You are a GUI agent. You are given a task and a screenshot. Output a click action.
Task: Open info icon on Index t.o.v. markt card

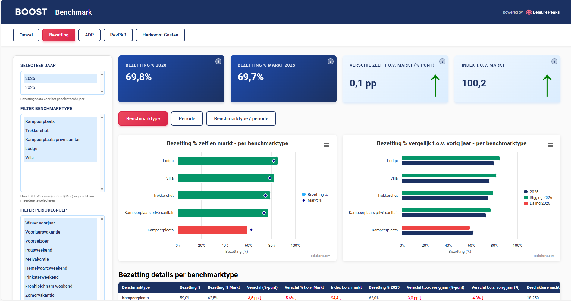pyautogui.click(x=554, y=61)
